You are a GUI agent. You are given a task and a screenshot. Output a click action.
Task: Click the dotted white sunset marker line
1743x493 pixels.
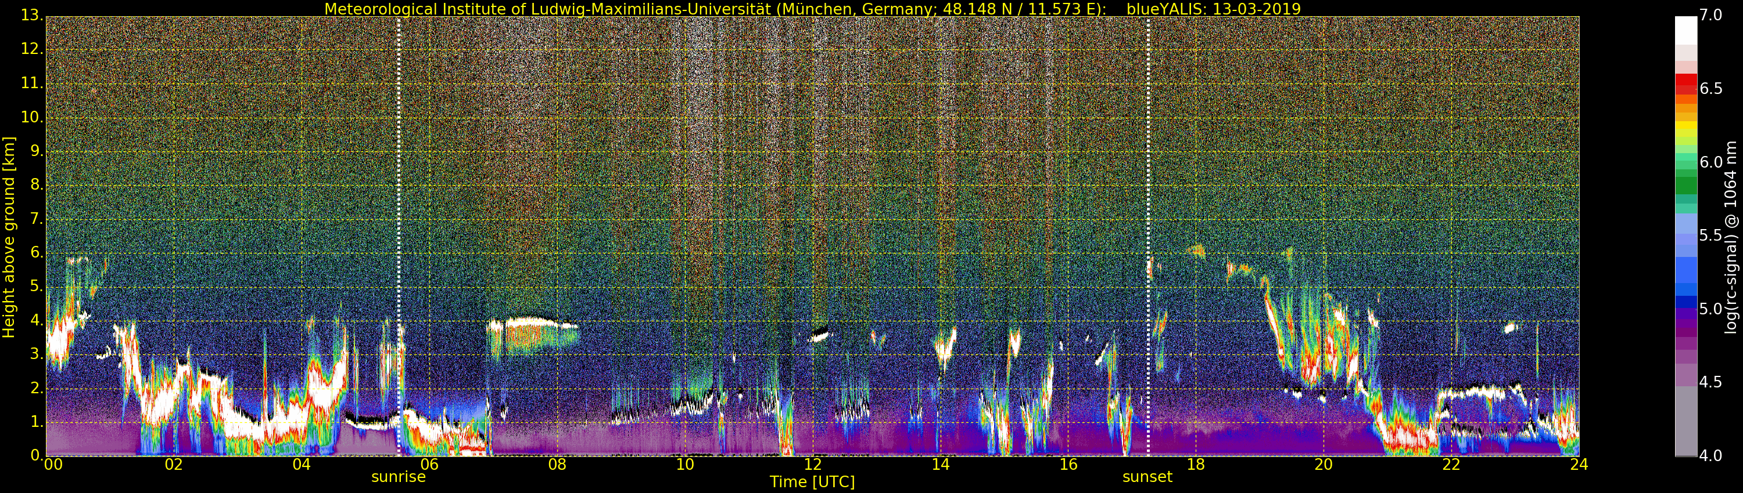(1148, 237)
